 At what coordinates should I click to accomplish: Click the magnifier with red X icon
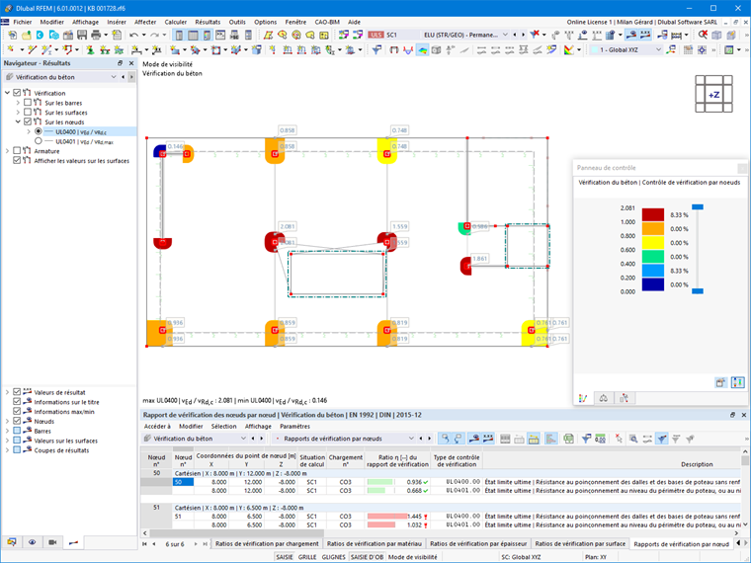tap(703, 35)
